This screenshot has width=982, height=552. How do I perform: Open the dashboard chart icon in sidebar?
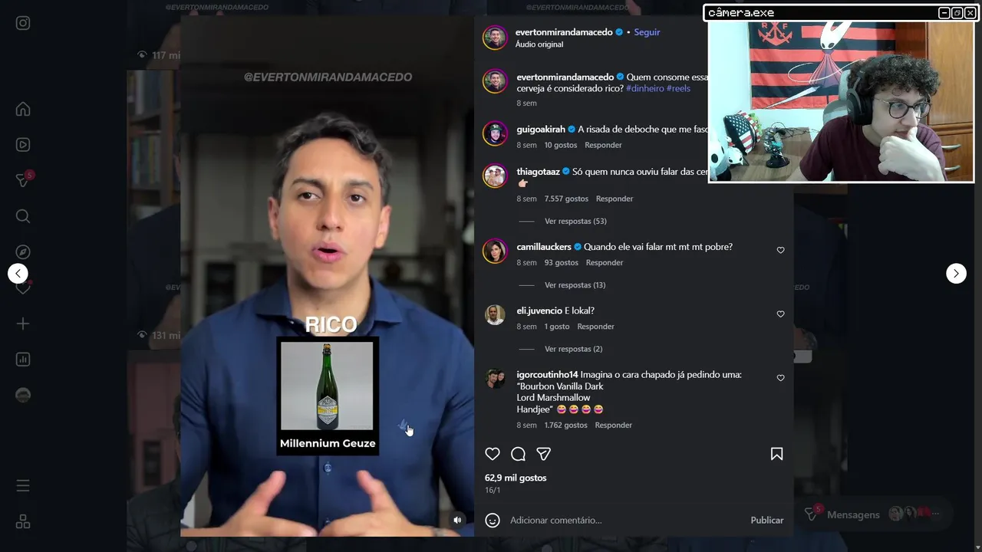pyautogui.click(x=23, y=360)
